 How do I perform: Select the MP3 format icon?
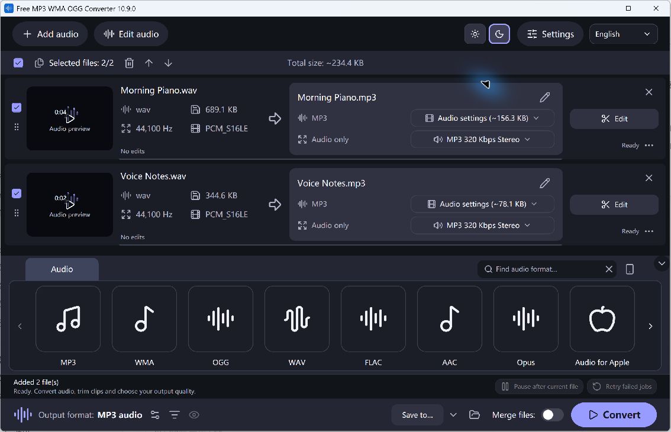(68, 319)
